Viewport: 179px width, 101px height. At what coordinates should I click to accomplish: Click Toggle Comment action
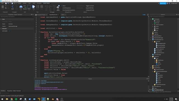click(x=90, y=6)
